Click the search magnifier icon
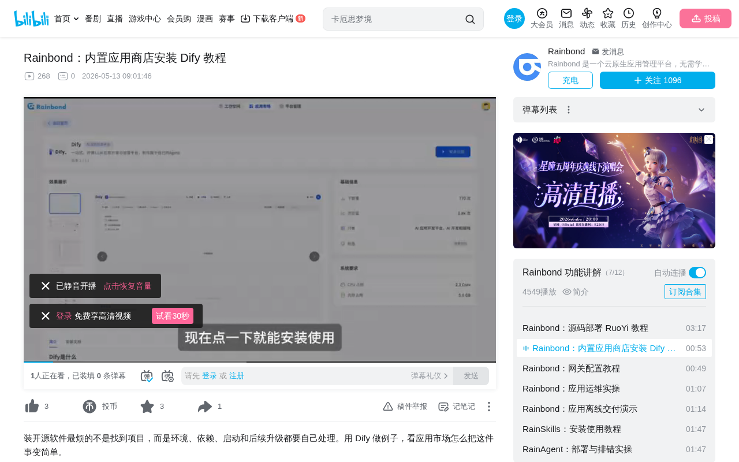The height and width of the screenshot is (462, 739). click(x=470, y=19)
